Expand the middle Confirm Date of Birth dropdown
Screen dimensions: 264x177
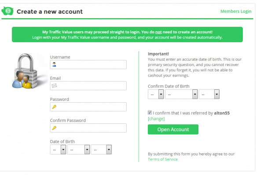click(181, 94)
